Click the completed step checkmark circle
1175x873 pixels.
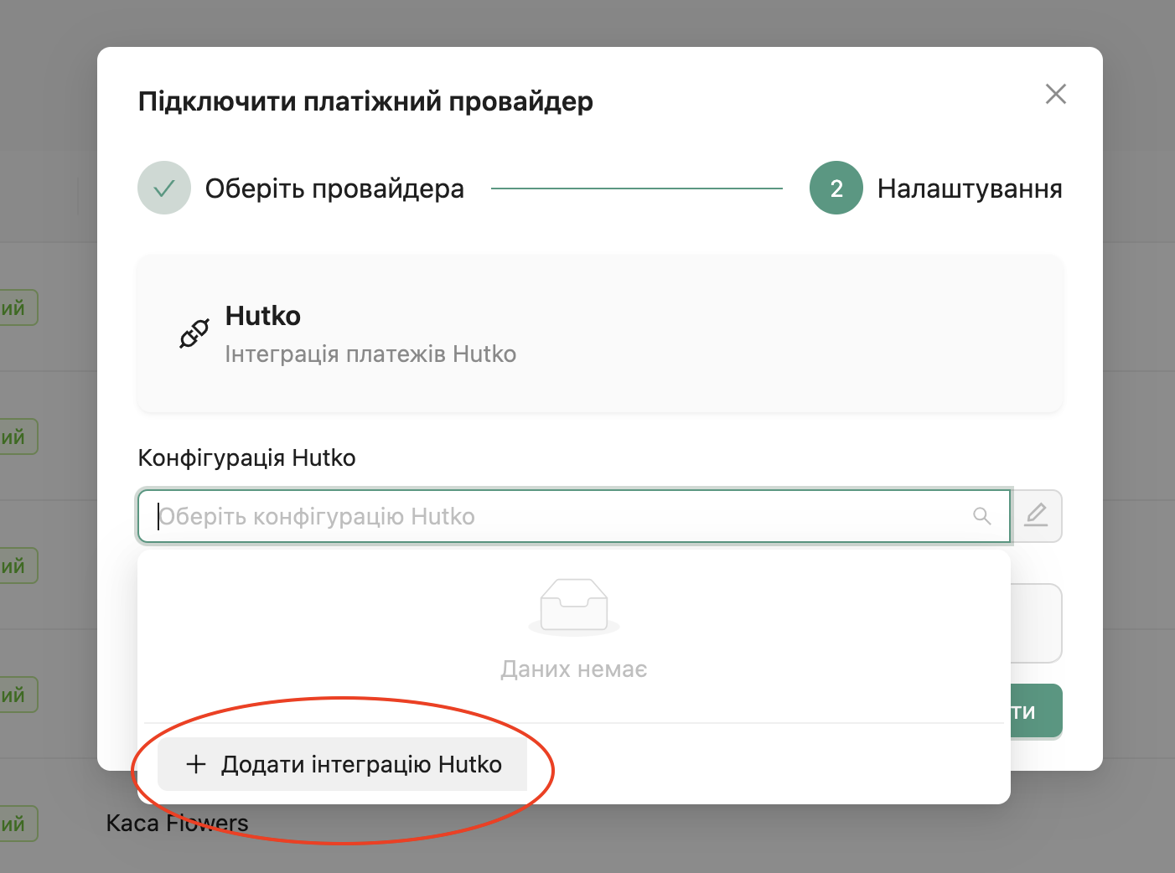pos(164,188)
